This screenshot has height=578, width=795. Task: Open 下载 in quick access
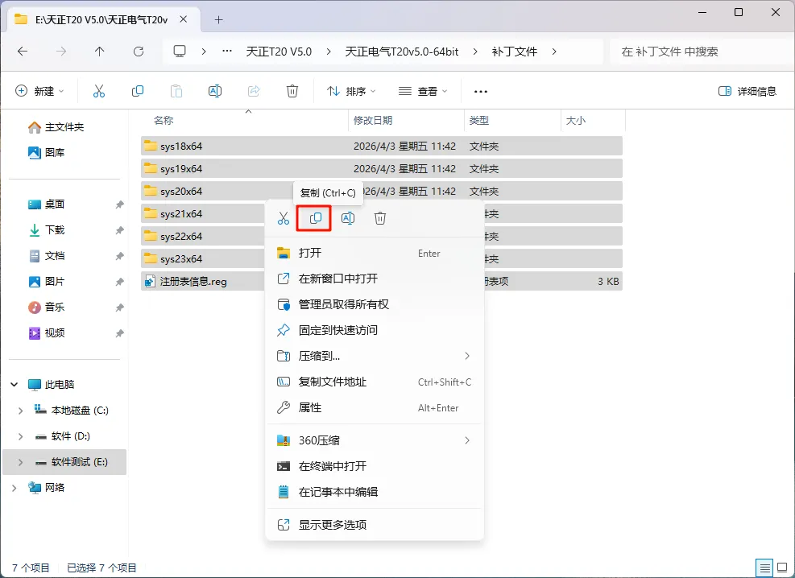point(55,230)
